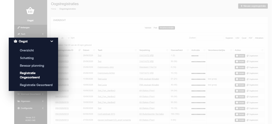The height and width of the screenshot is (124, 272).
Task: Export the table as PDF
Action: (x=250, y=38)
